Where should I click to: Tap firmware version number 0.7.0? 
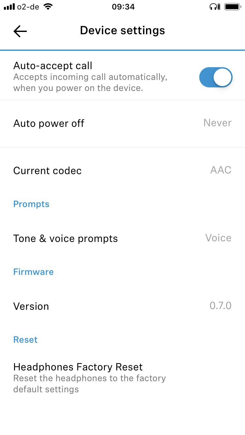point(220,306)
